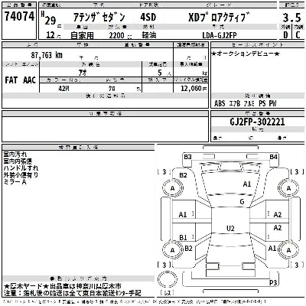Select the mileage 87,763 km

click(x=47, y=55)
